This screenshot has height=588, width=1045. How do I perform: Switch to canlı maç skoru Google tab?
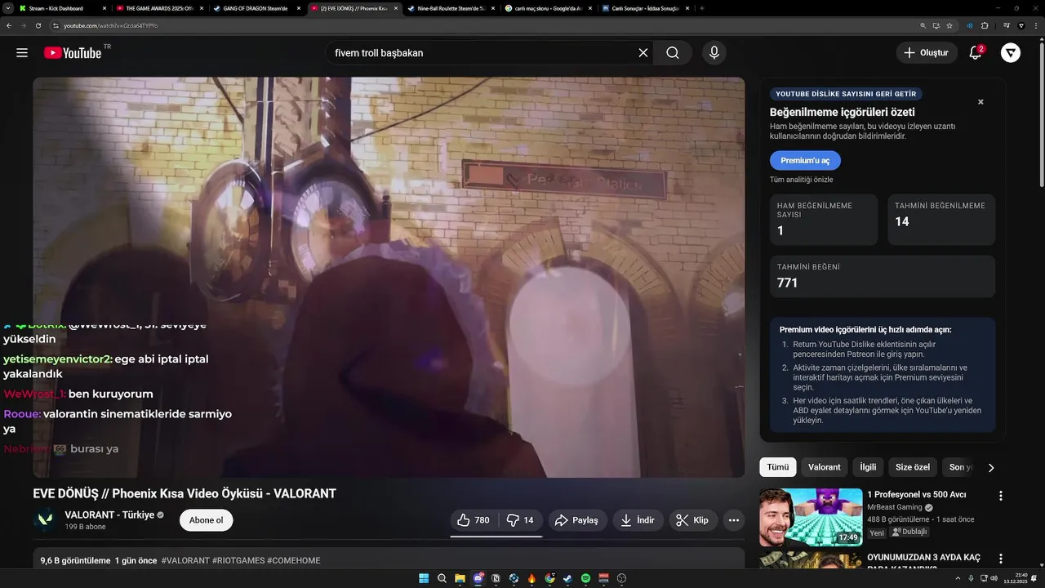click(547, 8)
